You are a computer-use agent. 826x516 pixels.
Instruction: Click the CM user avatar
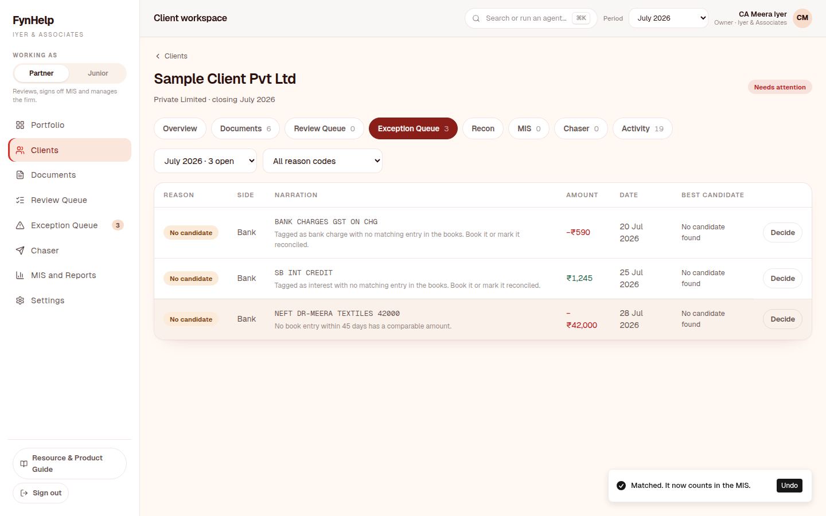click(802, 18)
